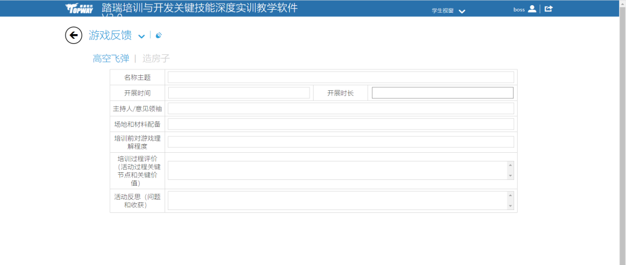Click down arrow of 培训过程评价 scrollbar
The height and width of the screenshot is (265, 626).
click(510, 176)
